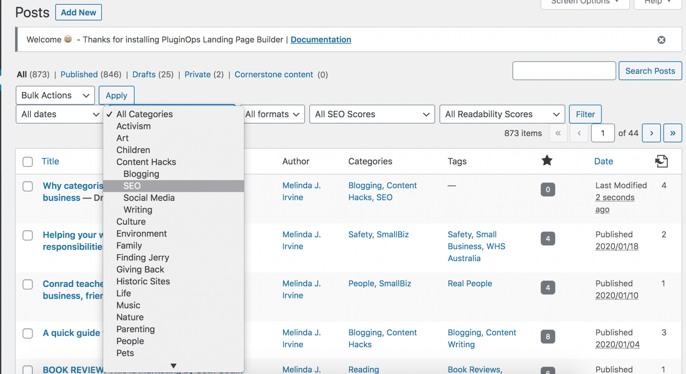Screen dimensions: 686x374
Task: Expand the Bulk Actions dropdown
Action: (55, 95)
